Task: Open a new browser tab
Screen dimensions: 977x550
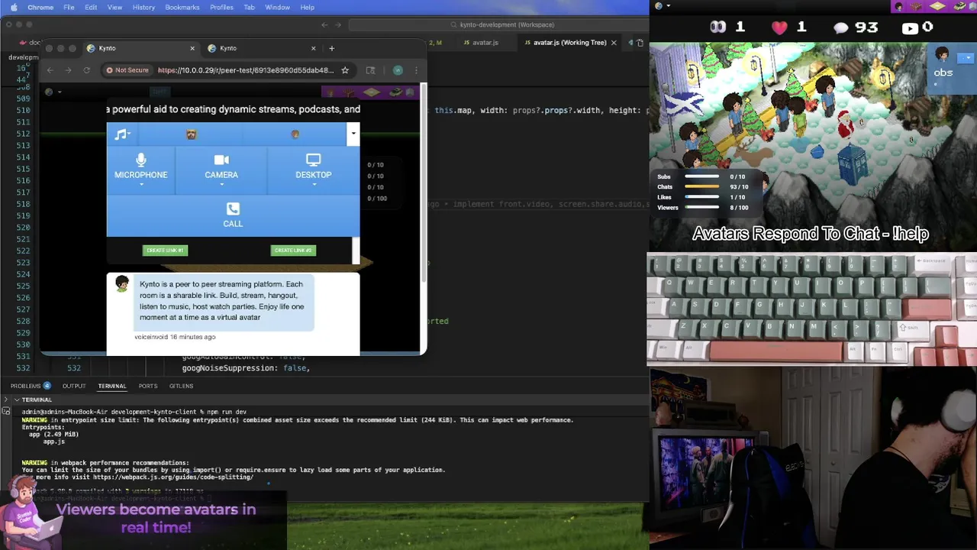Action: click(x=331, y=48)
